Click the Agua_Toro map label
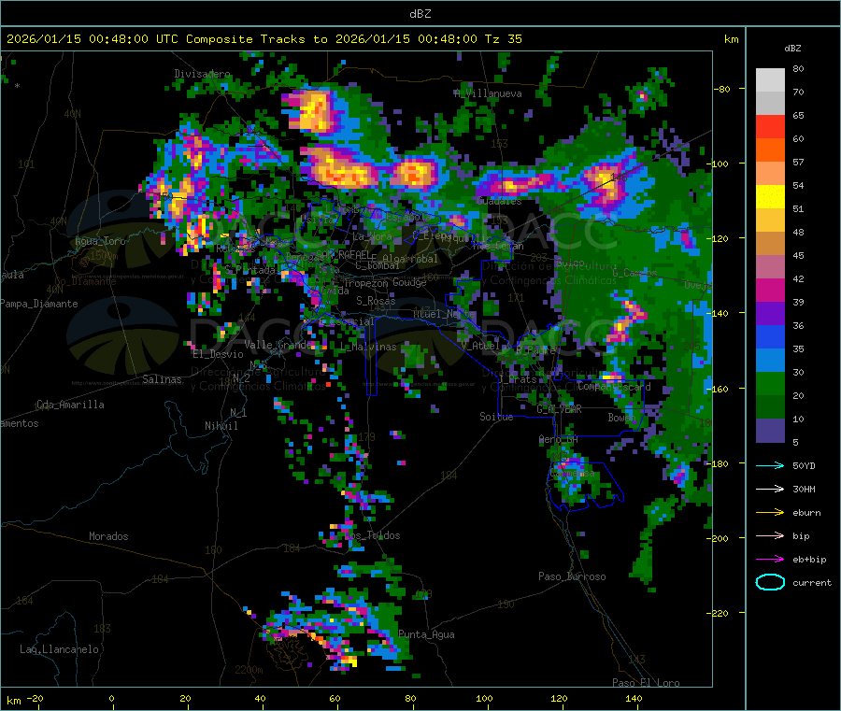This screenshot has width=841, height=711. pos(100,241)
